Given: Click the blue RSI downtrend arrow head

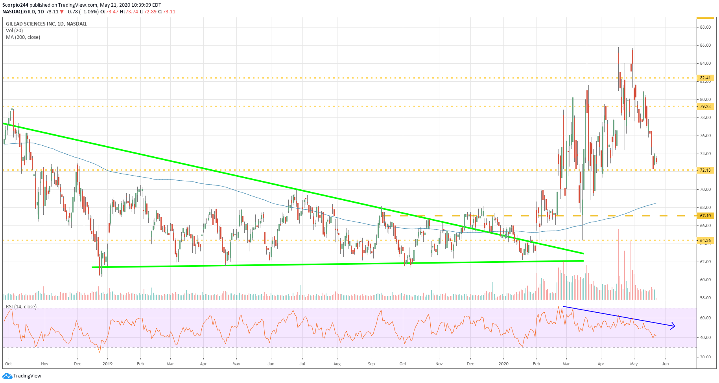Looking at the screenshot, I should click(673, 325).
